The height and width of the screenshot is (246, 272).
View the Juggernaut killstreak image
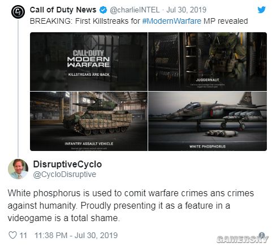click(208, 62)
